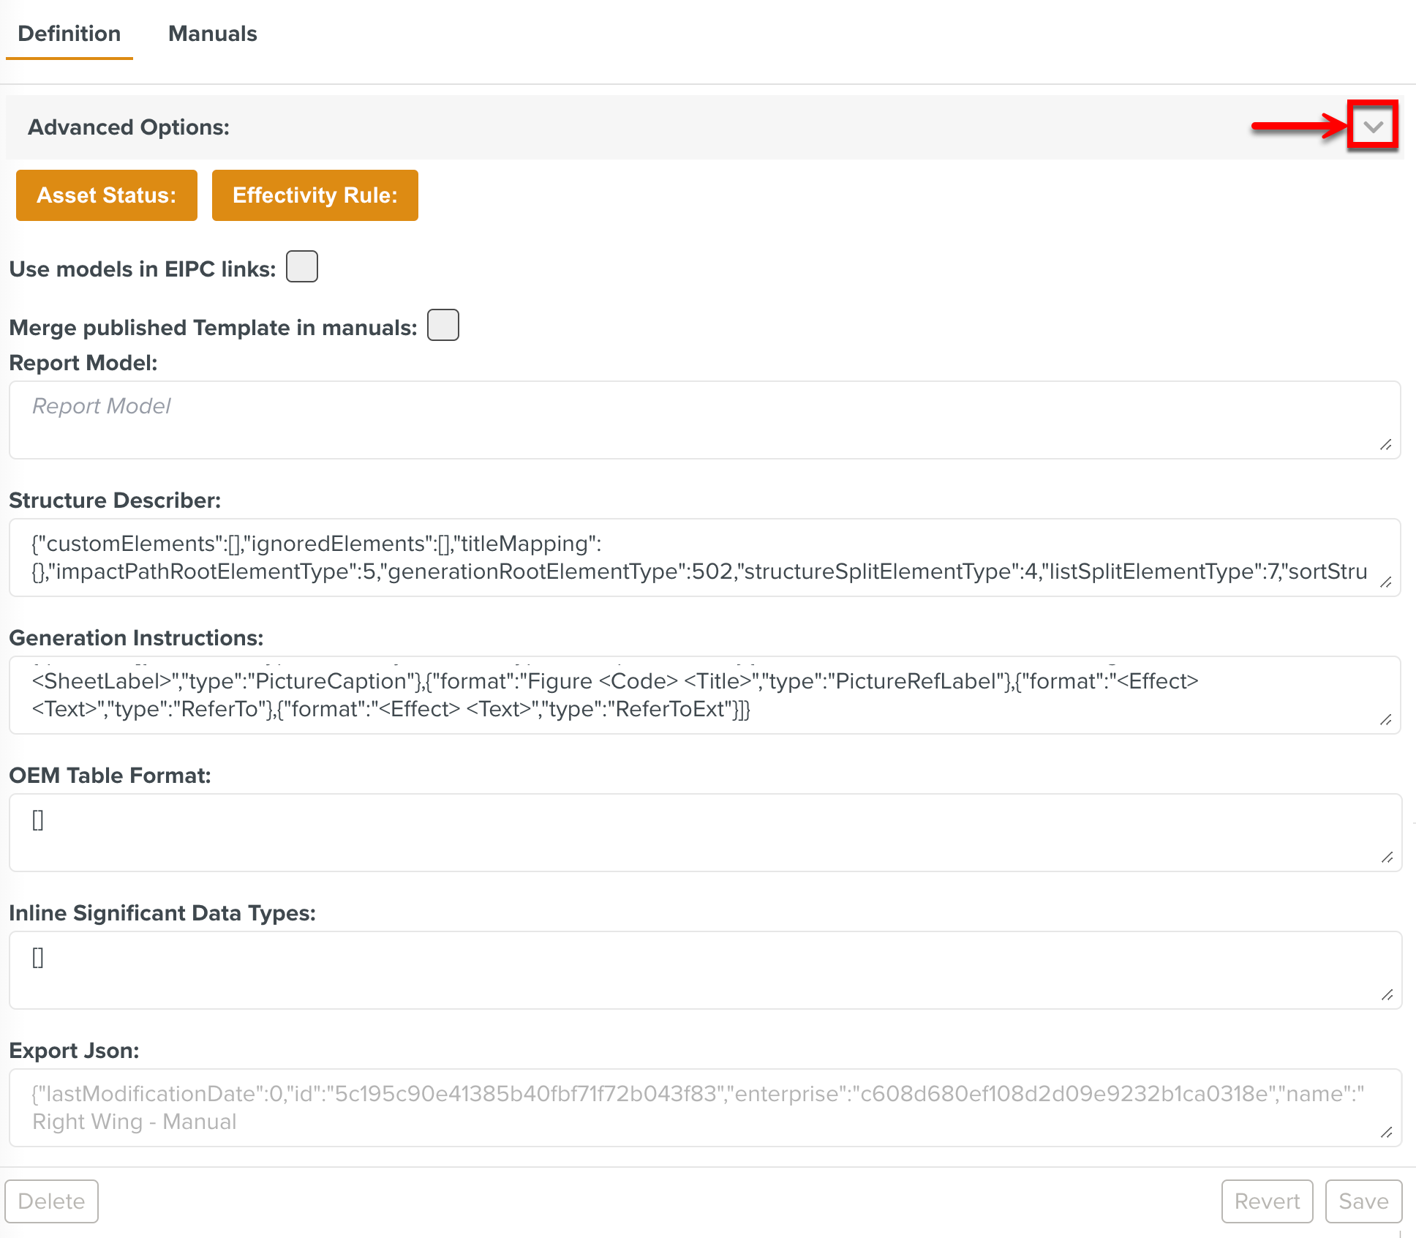
Task: Grab Report Model resize handle
Action: click(x=1386, y=445)
